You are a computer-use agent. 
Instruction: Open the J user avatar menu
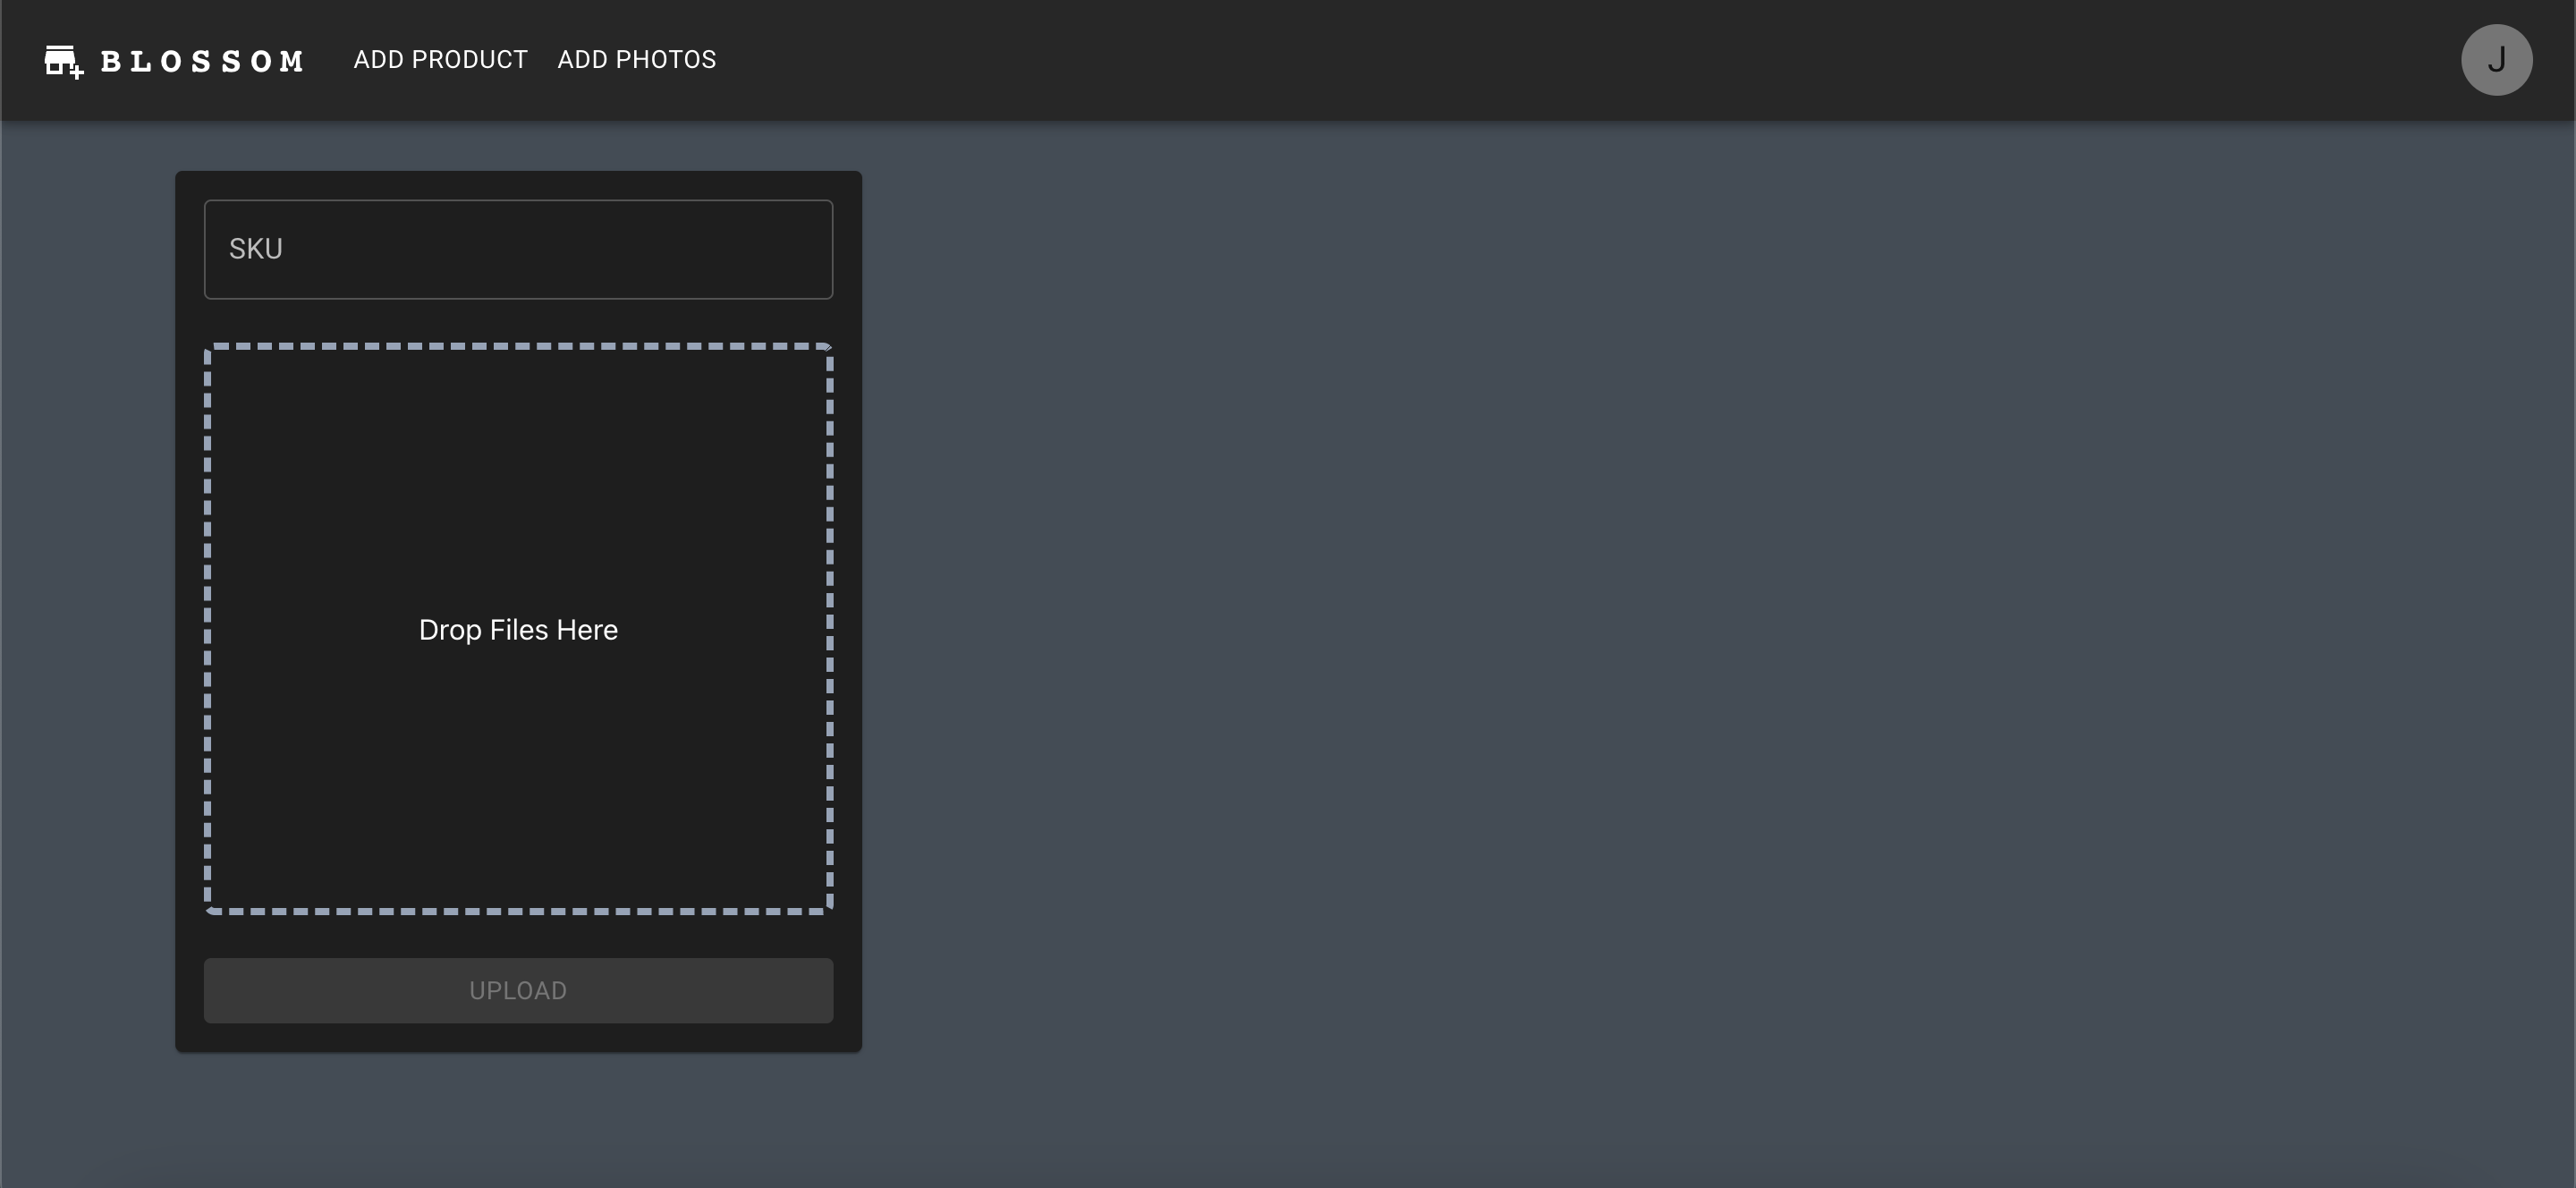pyautogui.click(x=2496, y=60)
